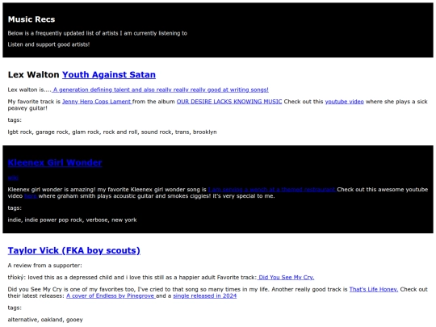Open Taylor Vick (FKA boy scouts) link
This screenshot has width=436, height=327.
pyautogui.click(x=74, y=250)
